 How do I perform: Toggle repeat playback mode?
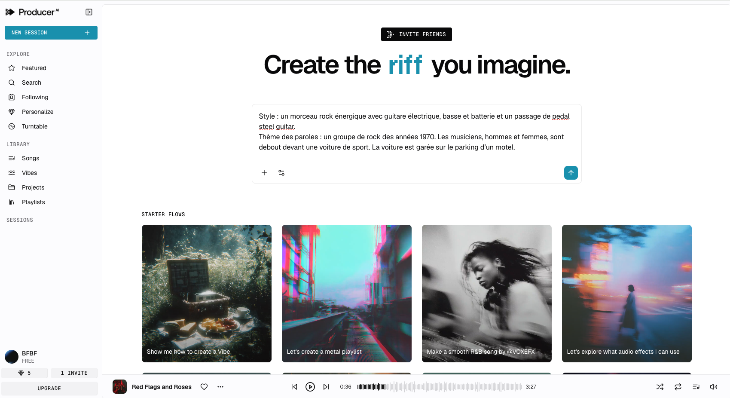678,387
